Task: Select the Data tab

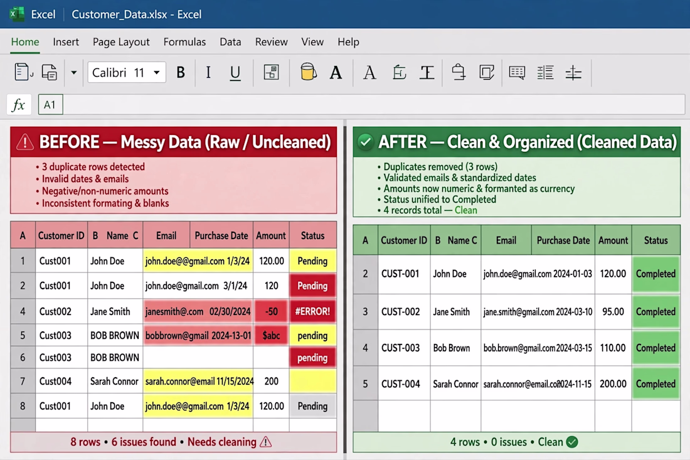Action: [x=230, y=42]
